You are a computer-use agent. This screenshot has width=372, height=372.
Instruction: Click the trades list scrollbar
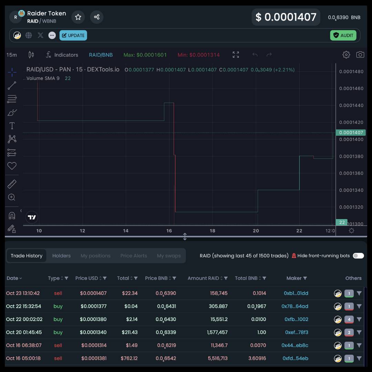point(365,326)
